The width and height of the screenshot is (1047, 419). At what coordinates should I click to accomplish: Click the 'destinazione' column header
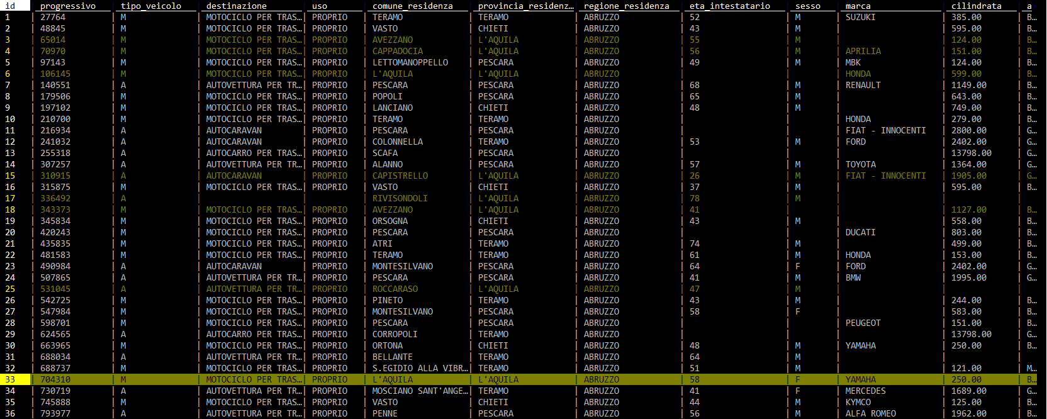pos(237,6)
